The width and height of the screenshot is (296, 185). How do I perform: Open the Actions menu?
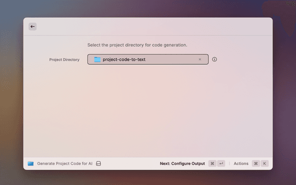tap(241, 163)
